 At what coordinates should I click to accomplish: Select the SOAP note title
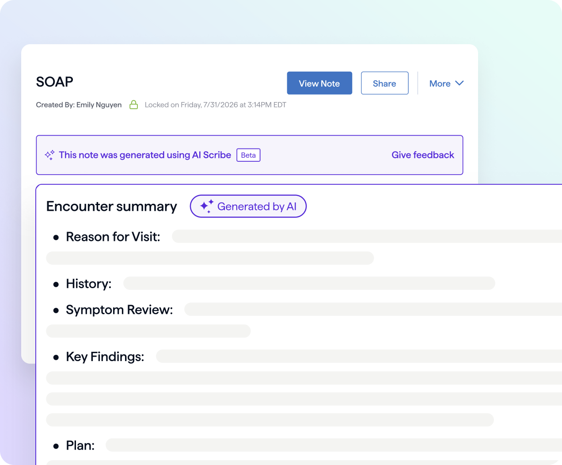coord(55,82)
